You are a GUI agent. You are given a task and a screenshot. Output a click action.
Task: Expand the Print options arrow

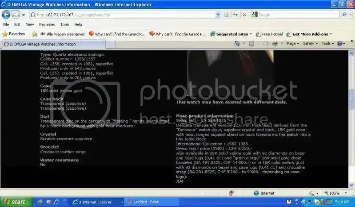282,43
